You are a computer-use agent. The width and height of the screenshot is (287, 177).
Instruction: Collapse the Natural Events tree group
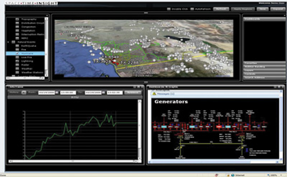[8, 42]
